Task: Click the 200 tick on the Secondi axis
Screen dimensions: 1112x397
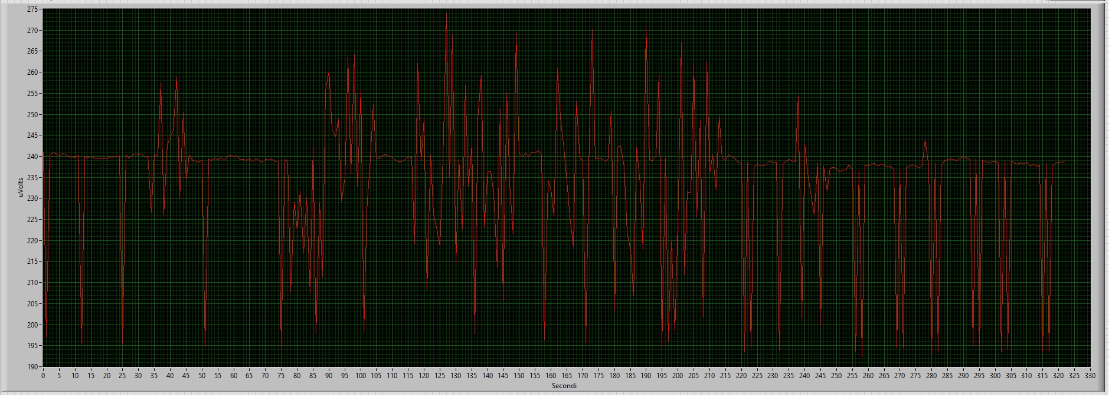Action: pyautogui.click(x=678, y=375)
